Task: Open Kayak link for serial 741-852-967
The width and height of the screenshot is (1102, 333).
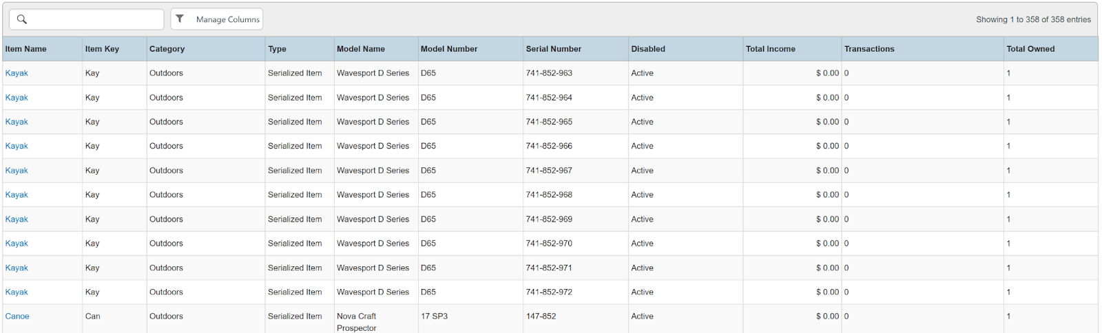Action: [17, 171]
